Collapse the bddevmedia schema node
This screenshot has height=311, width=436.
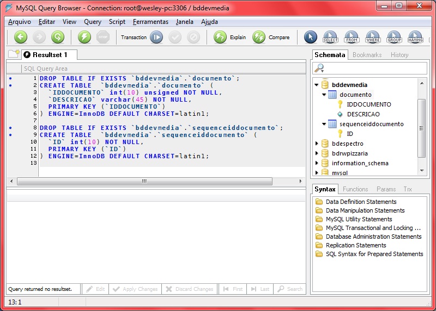317,85
